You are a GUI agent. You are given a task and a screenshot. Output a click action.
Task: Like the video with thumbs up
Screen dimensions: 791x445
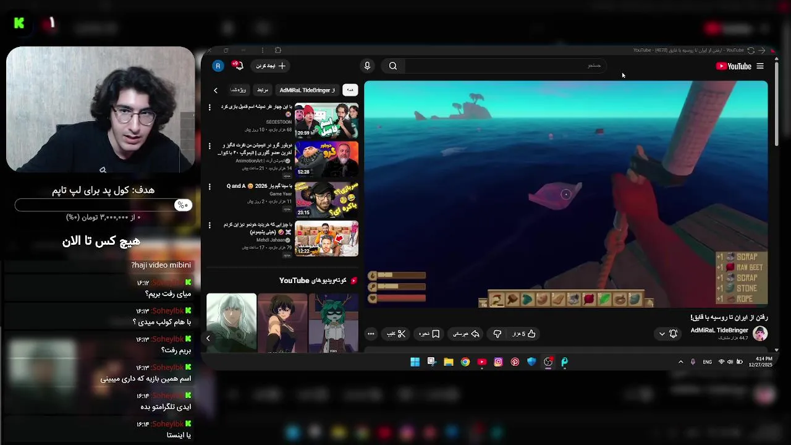[524, 334]
